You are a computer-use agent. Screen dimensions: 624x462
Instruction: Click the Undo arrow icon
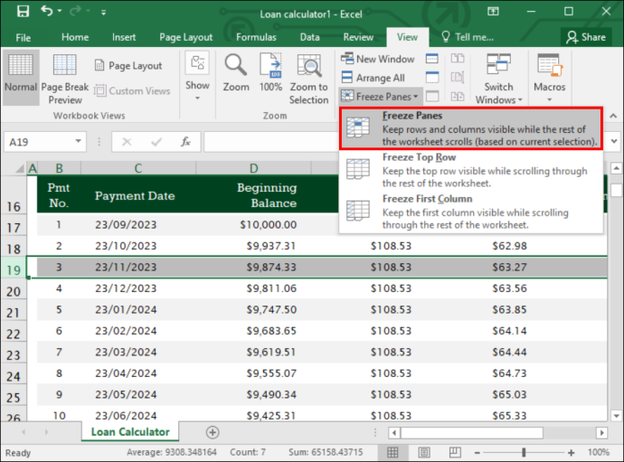click(x=46, y=11)
